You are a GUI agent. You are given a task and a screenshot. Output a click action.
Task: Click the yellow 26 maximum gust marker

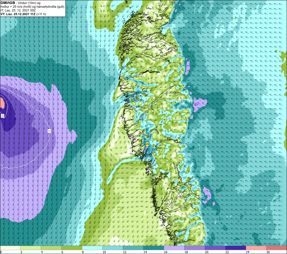pyautogui.click(x=147, y=144)
